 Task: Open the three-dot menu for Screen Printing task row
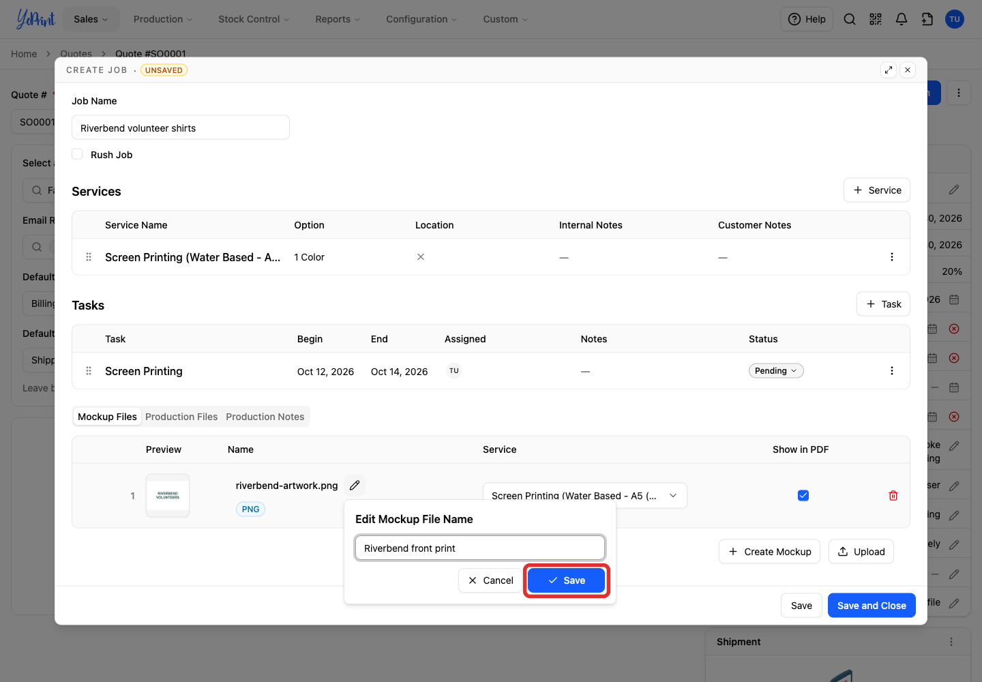(892, 371)
